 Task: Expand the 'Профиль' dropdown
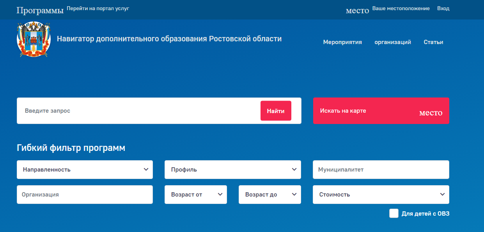[x=233, y=170]
